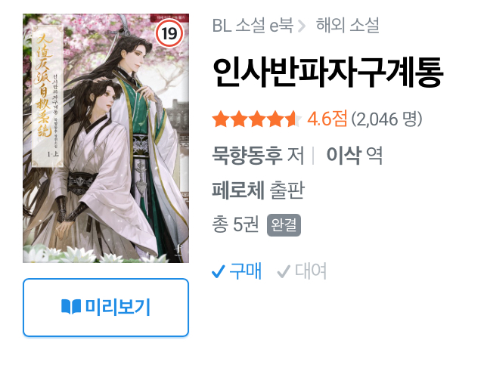
Task: Click the blue checkmark icon beside 구매
Action: pyautogui.click(x=219, y=271)
